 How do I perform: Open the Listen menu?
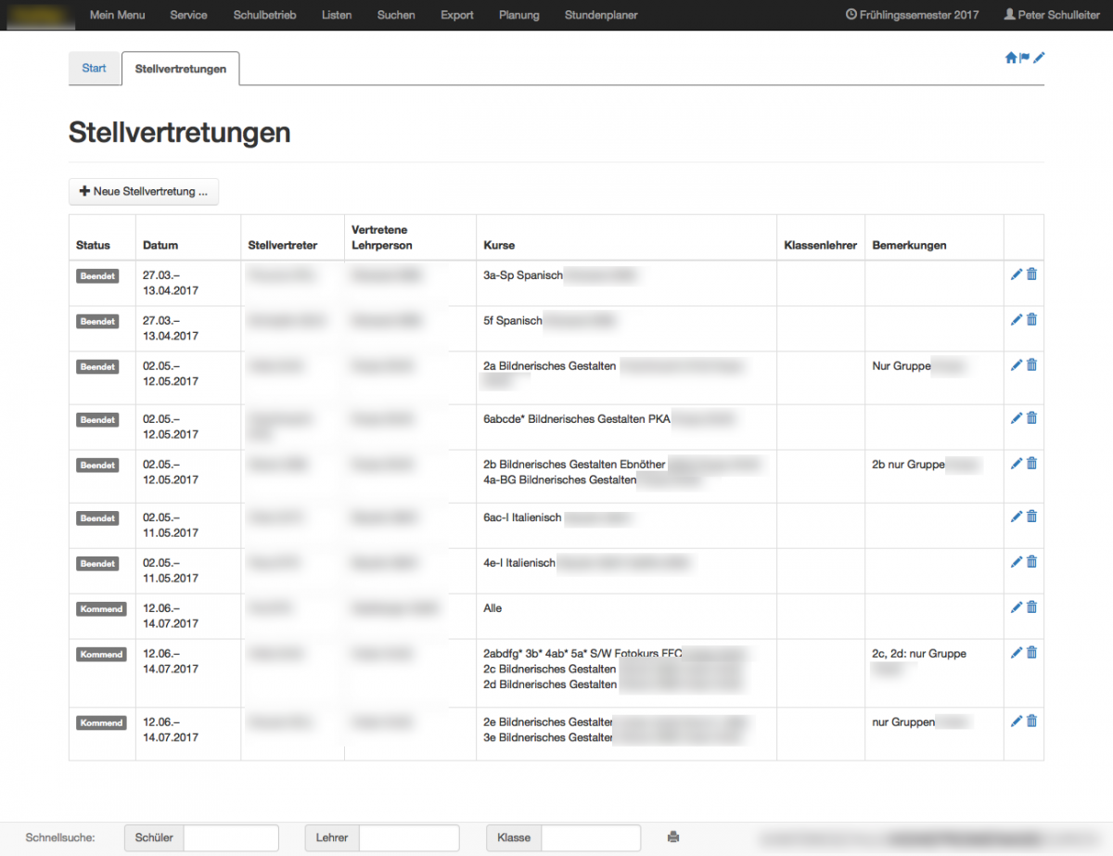(337, 15)
